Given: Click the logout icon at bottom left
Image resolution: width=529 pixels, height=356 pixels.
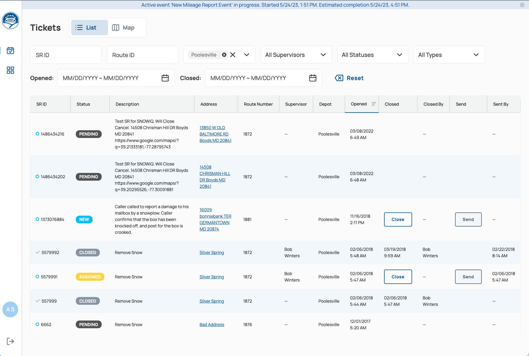Looking at the screenshot, I should [x=10, y=341].
